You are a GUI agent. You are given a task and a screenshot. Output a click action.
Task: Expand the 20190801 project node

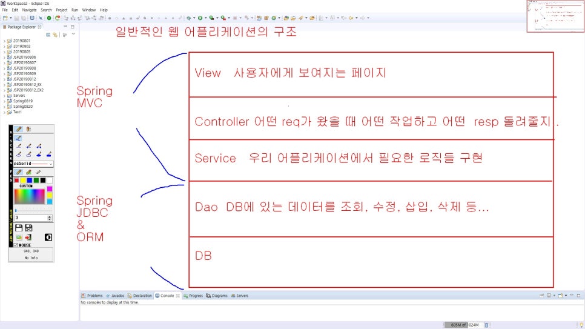[x=4, y=41]
